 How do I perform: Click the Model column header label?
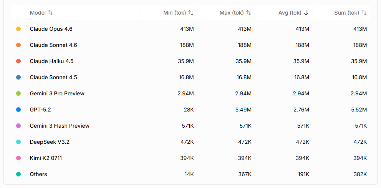38,13
